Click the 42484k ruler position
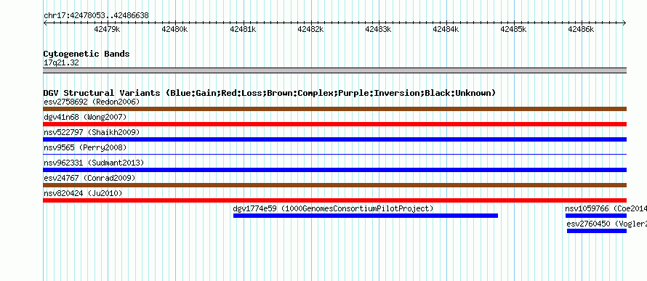This screenshot has width=647, height=281. point(446,29)
